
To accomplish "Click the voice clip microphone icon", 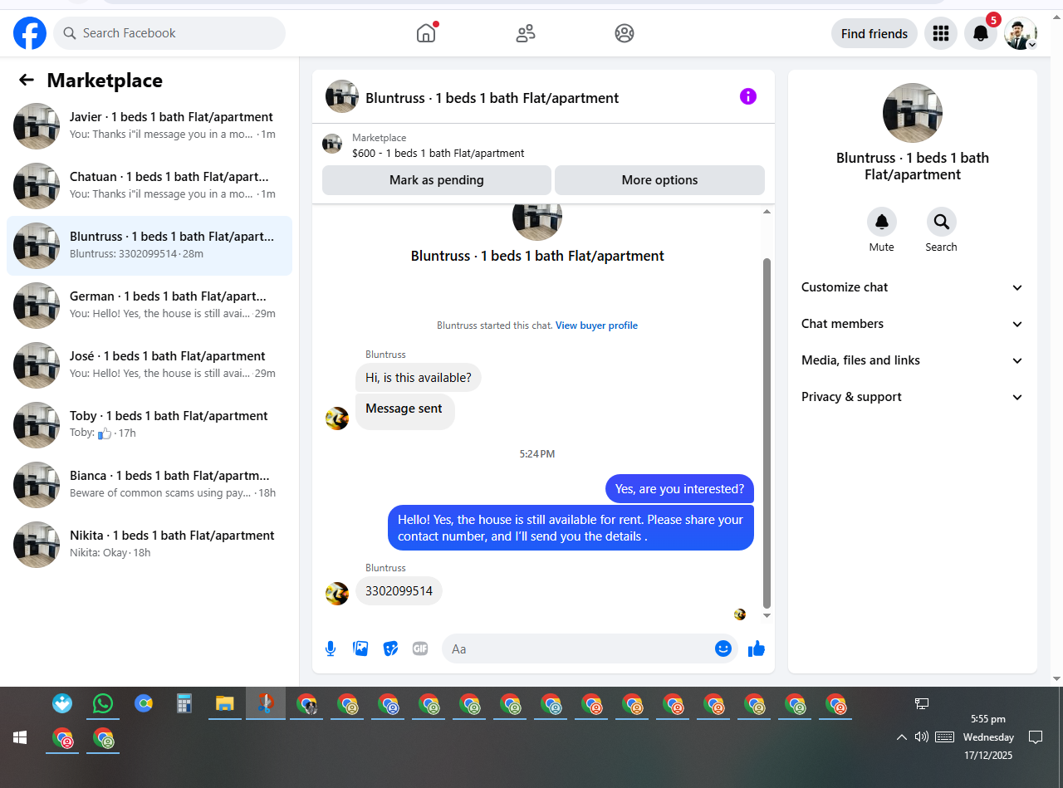I will point(331,649).
